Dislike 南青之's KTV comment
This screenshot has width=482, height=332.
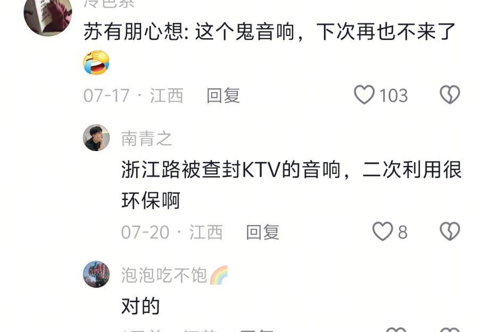(450, 231)
